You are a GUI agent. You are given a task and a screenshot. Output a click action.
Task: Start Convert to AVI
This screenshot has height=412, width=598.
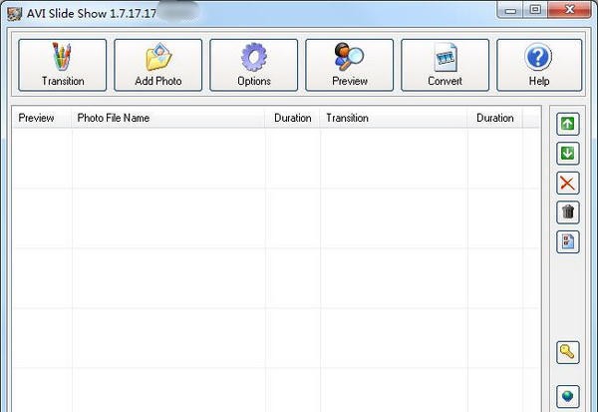click(445, 65)
